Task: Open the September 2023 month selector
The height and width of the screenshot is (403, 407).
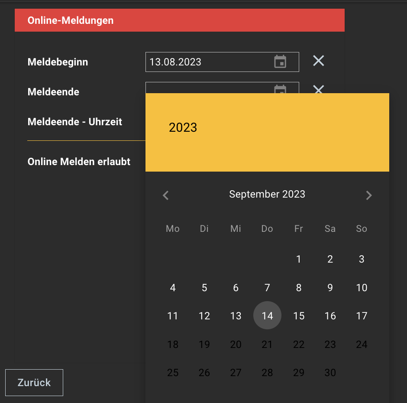Action: click(x=267, y=195)
